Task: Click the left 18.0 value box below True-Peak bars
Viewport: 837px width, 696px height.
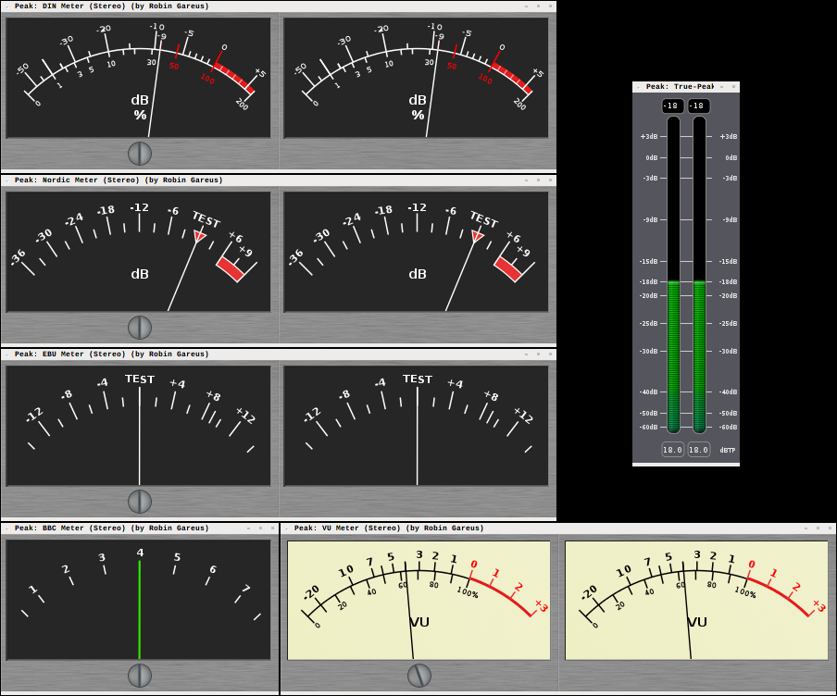Action: coord(673,450)
